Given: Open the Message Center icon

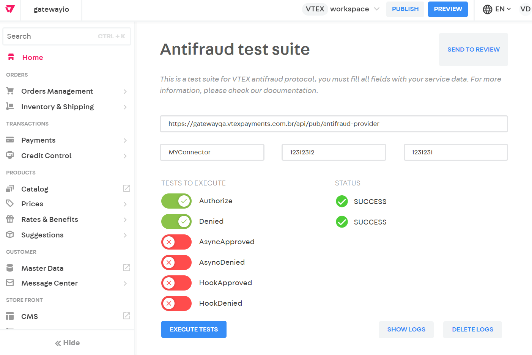Looking at the screenshot, I should pos(10,283).
